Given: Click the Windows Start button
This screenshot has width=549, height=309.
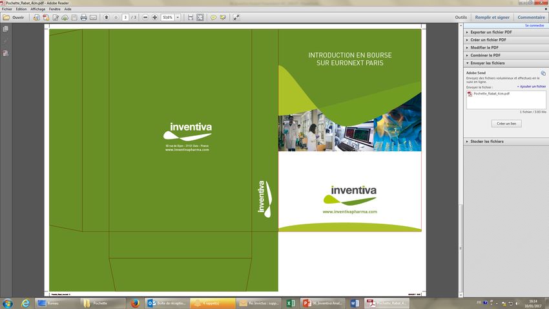Looking at the screenshot, I should [x=8, y=303].
